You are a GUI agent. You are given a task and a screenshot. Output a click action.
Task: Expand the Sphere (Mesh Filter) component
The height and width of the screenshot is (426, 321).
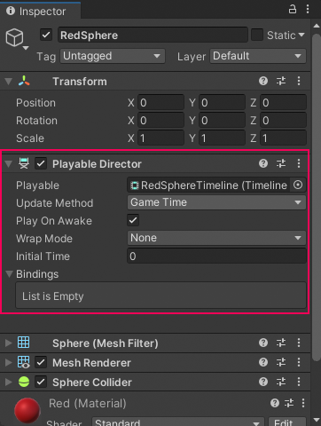9,343
